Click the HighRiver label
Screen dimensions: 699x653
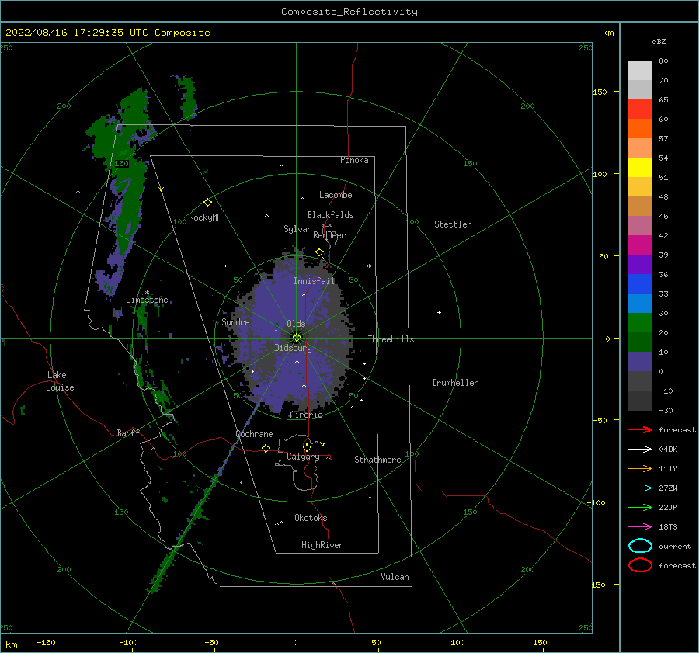[322, 545]
